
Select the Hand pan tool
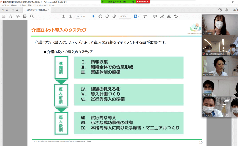click(100, 16)
